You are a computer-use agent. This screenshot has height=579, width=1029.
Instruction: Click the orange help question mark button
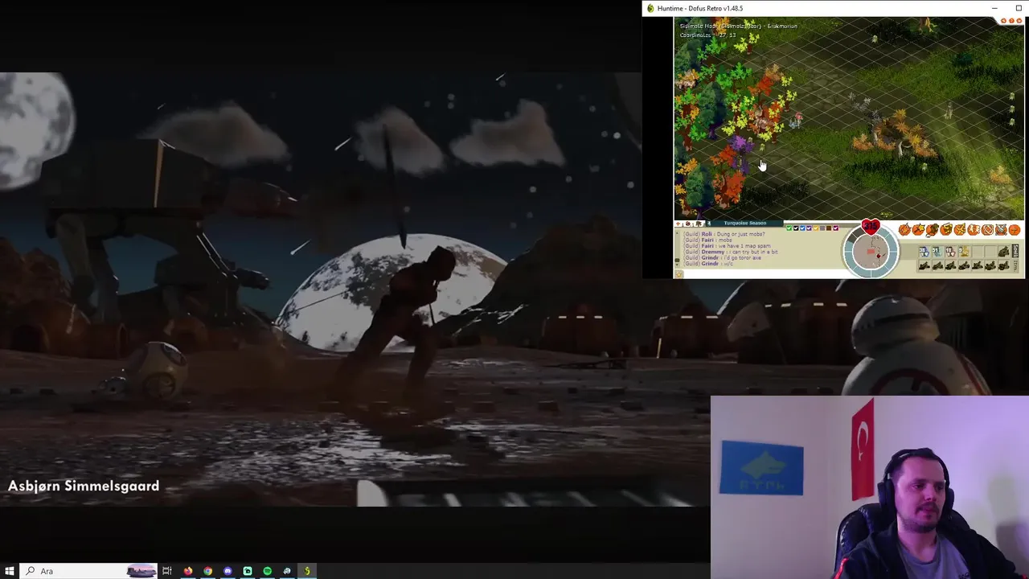[1011, 21]
